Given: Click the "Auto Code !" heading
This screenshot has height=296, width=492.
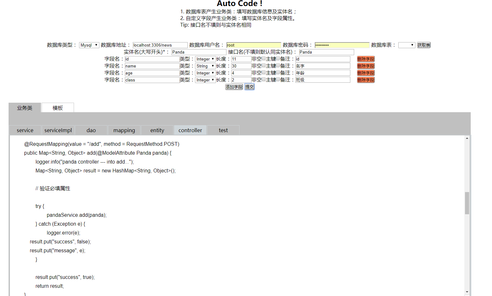Looking at the screenshot, I should click(239, 3).
